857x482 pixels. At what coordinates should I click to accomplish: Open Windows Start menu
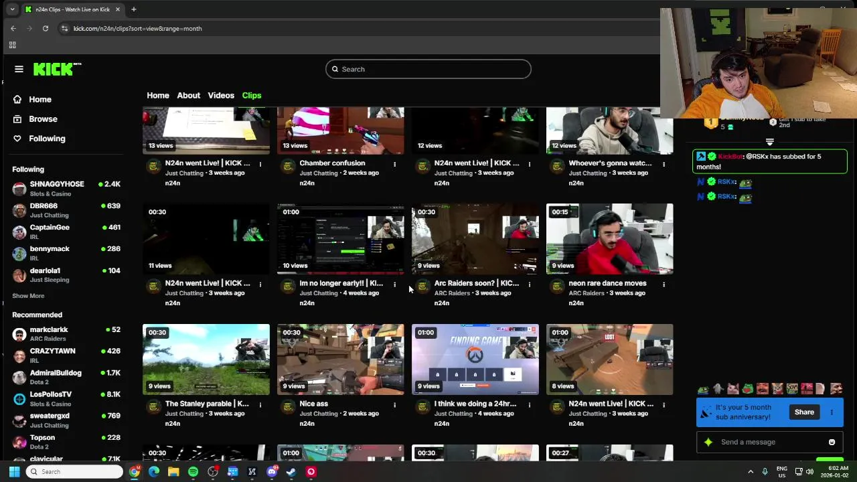pos(14,472)
